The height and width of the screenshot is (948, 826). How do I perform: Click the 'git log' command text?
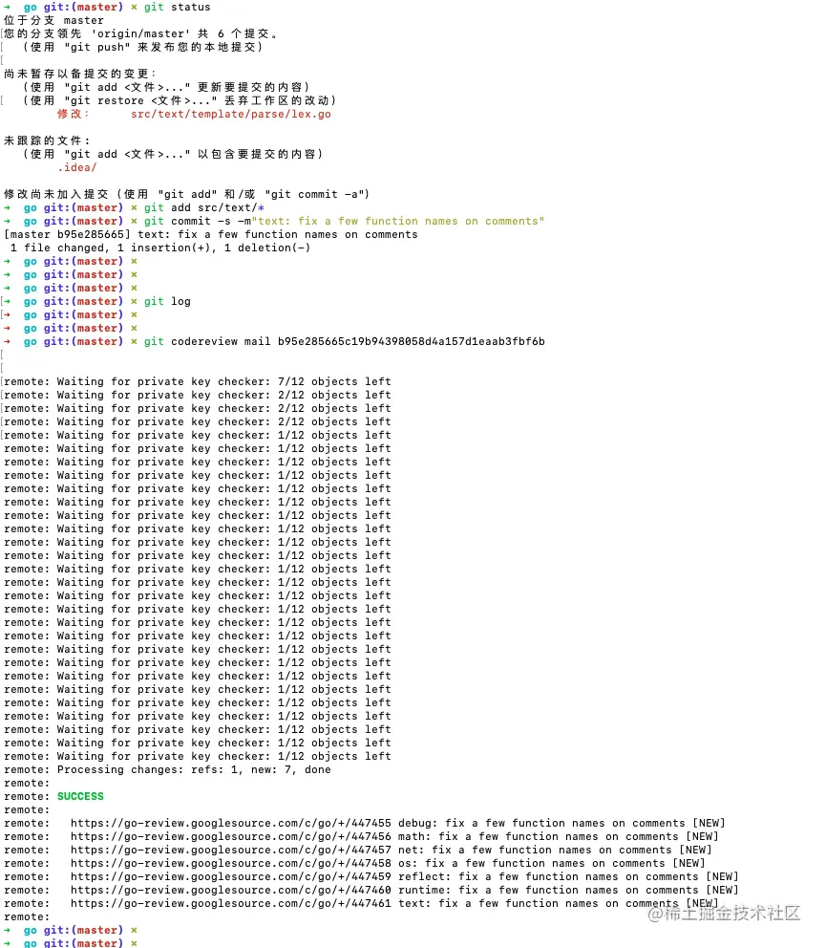(x=167, y=301)
